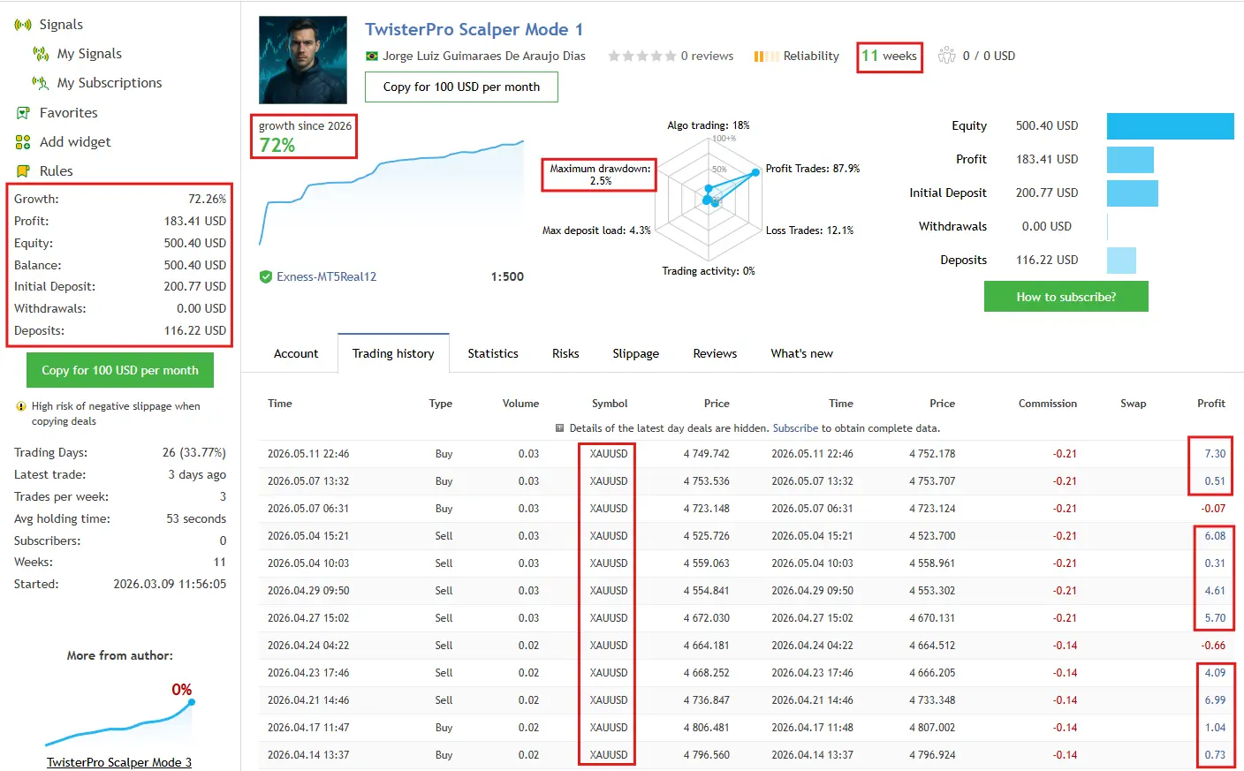
Task: Open the Risks tab
Action: pos(565,353)
